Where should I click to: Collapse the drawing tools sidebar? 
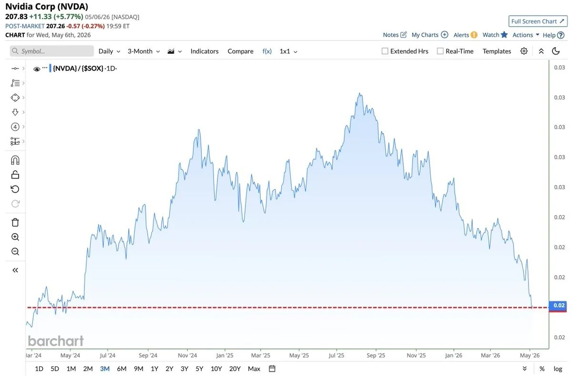tap(15, 270)
